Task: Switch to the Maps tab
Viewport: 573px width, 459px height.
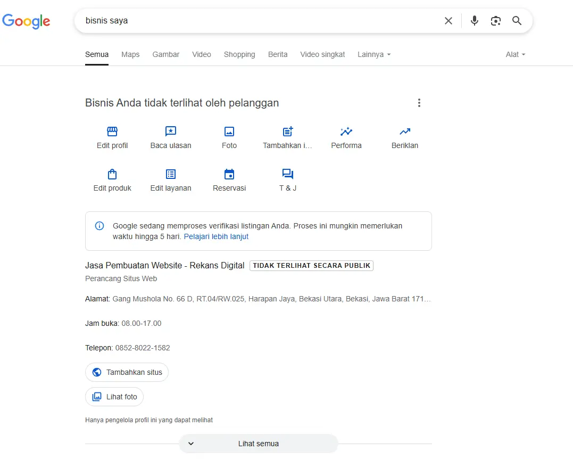Action: [x=130, y=54]
